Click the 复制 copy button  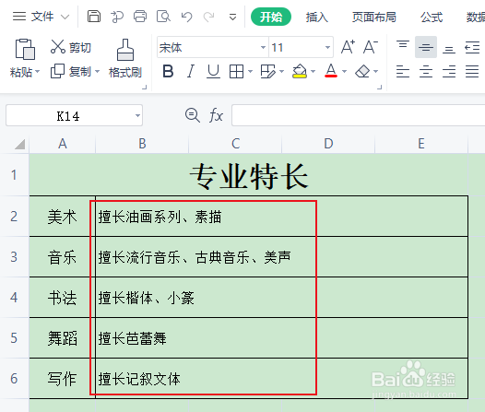pyautogui.click(x=70, y=71)
